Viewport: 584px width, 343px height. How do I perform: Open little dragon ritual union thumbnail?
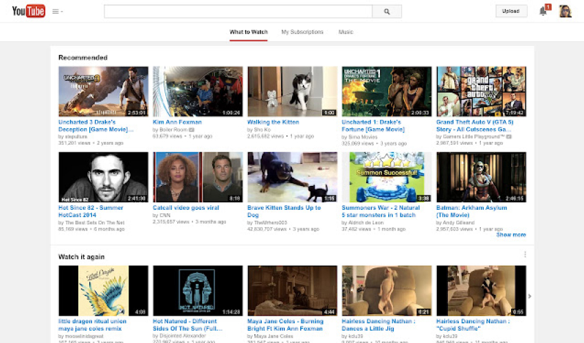coord(103,291)
